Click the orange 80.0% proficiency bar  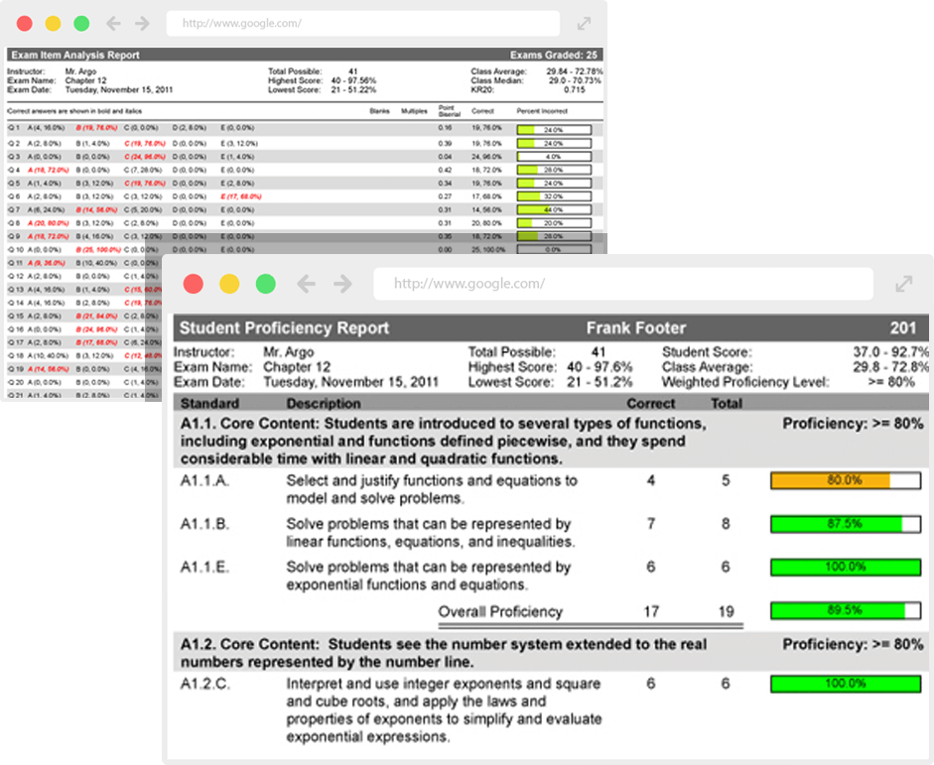[x=844, y=481]
